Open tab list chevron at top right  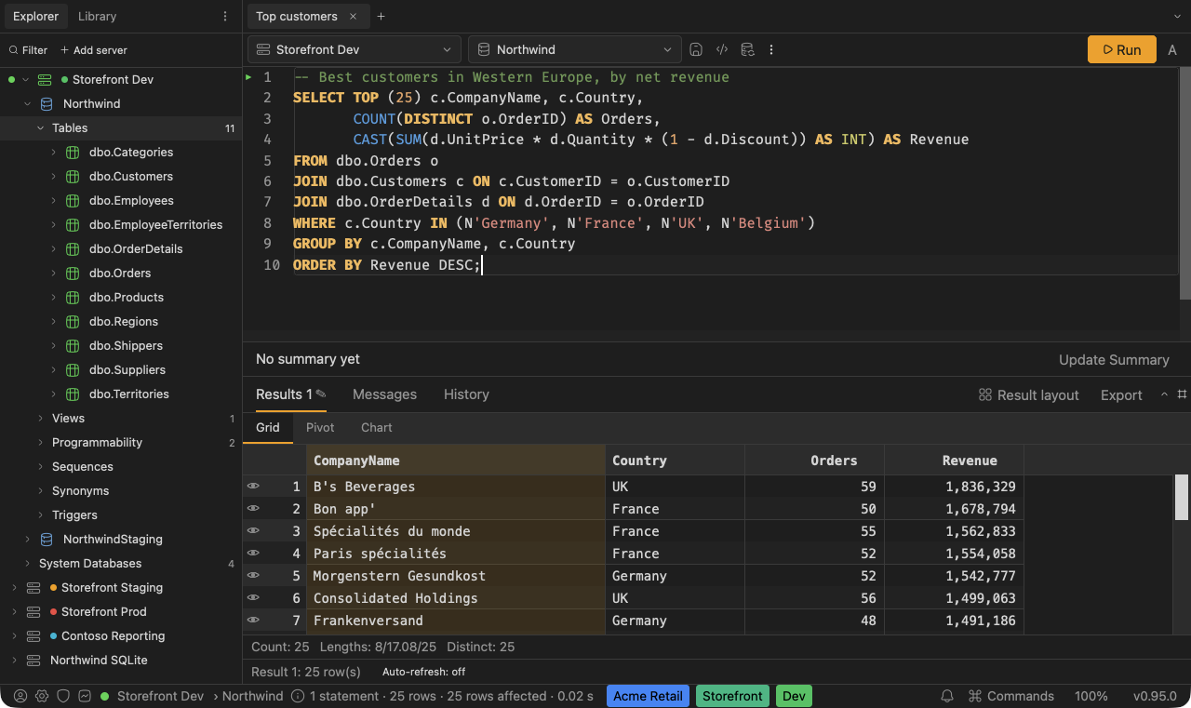pos(1177,17)
